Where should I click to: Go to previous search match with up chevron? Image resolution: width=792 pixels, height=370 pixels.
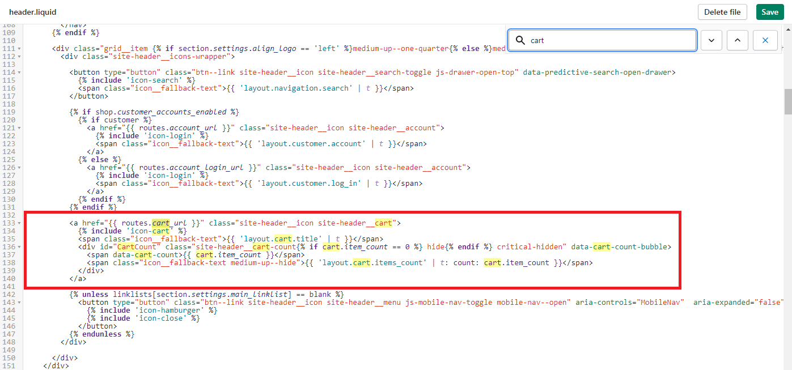(x=737, y=41)
